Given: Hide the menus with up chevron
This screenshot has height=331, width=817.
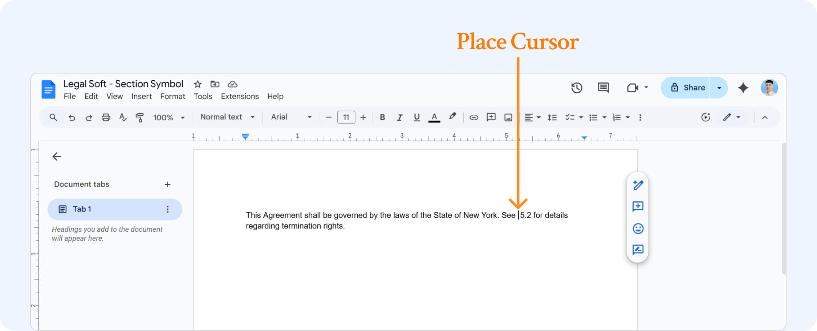Looking at the screenshot, I should coord(765,117).
